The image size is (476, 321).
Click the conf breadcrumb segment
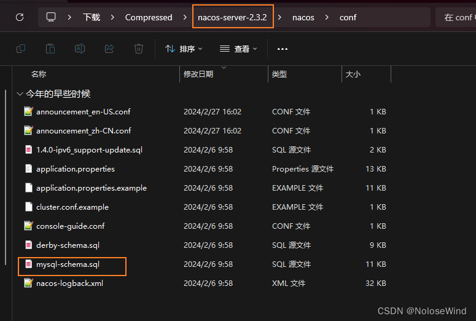(x=348, y=17)
